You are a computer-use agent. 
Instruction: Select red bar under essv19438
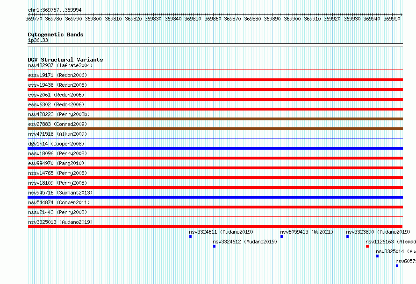tap(215, 90)
